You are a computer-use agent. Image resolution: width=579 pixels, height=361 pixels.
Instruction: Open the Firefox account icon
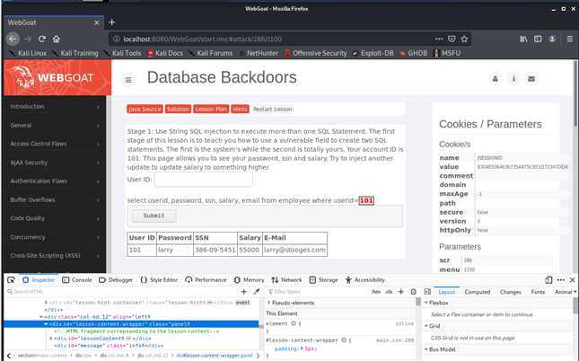pyautogui.click(x=552, y=39)
